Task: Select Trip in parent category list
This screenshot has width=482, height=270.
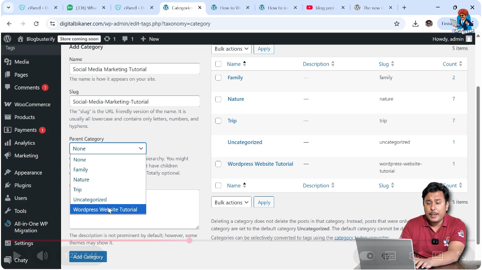Action: coord(108,189)
